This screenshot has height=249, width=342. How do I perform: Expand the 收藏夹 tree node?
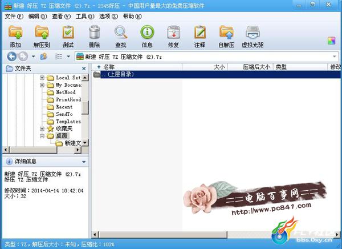click(x=42, y=128)
